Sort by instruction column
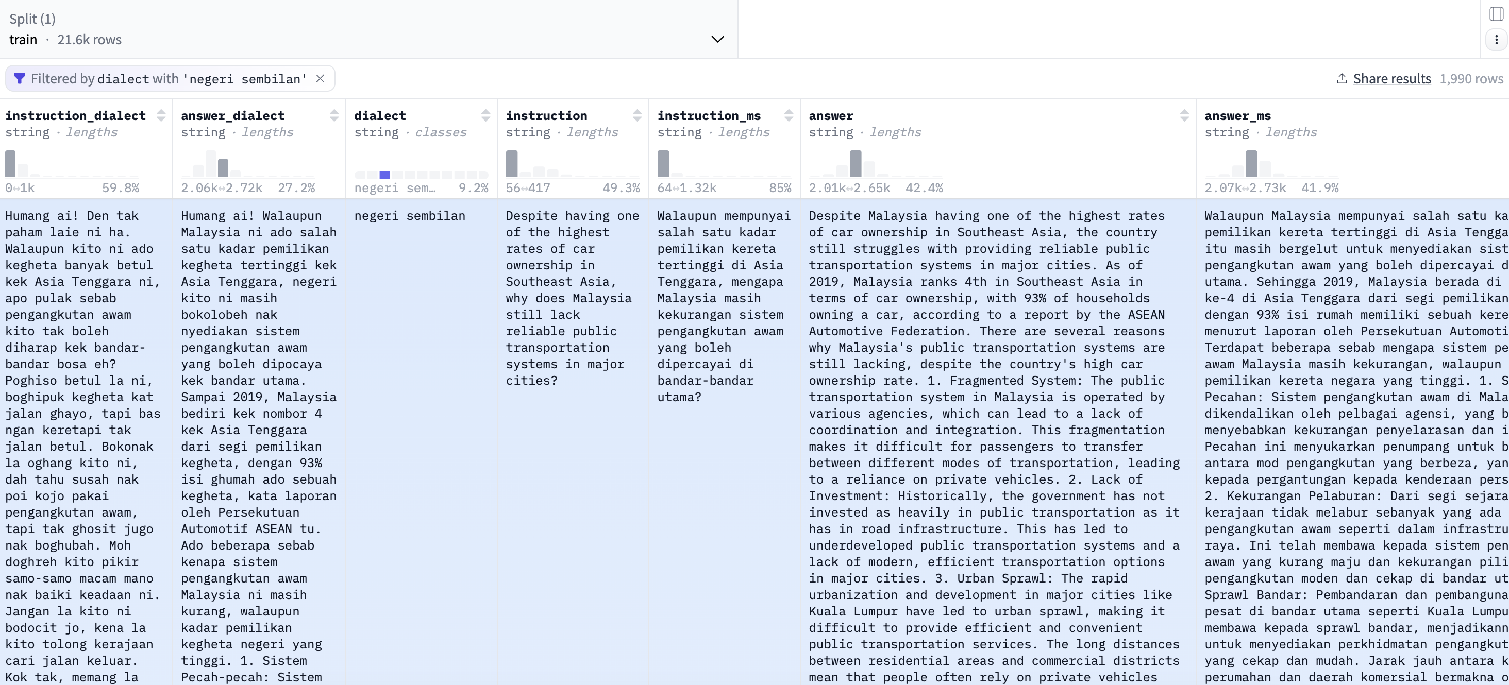This screenshot has height=685, width=1509. tap(638, 115)
